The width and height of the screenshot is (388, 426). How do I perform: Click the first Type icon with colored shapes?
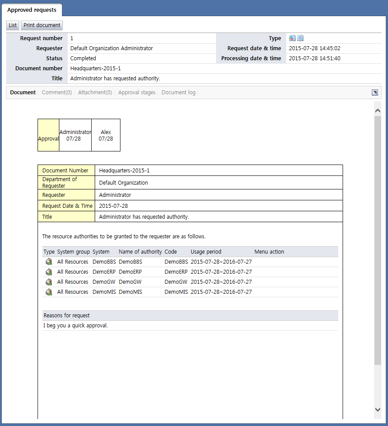(x=292, y=38)
